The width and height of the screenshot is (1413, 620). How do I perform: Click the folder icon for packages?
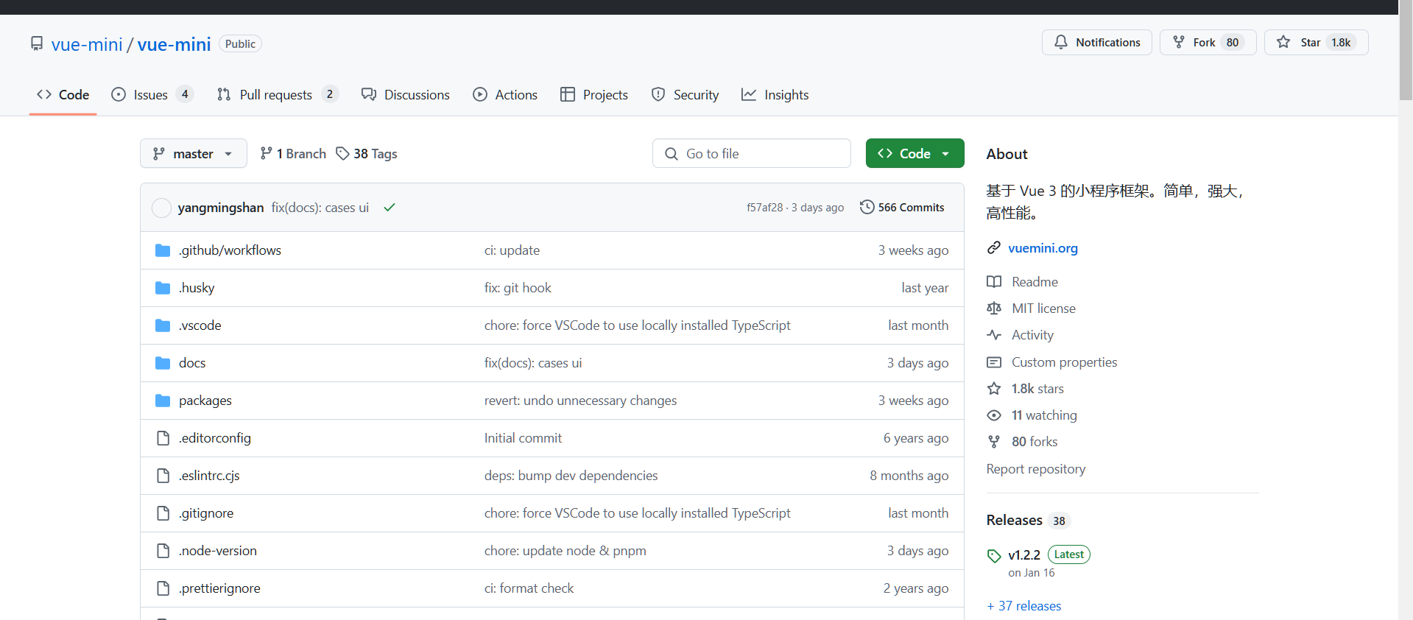pyautogui.click(x=163, y=401)
